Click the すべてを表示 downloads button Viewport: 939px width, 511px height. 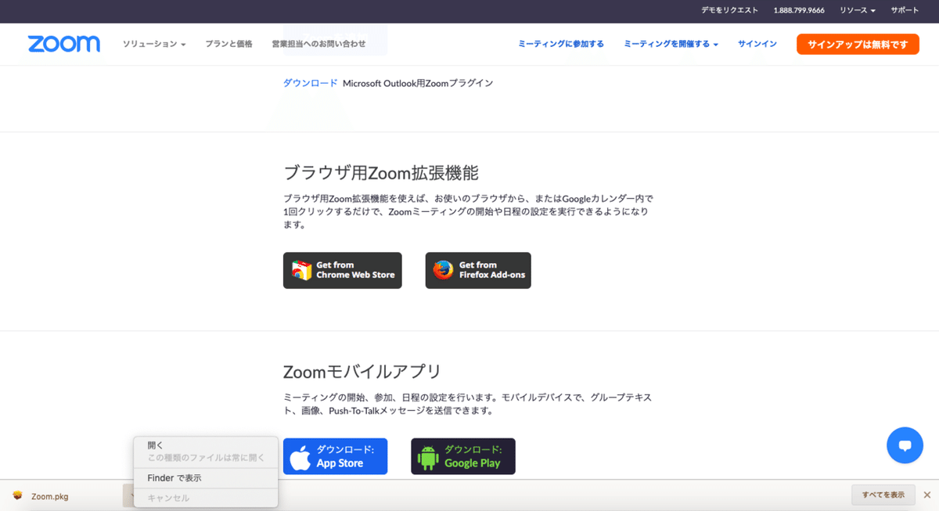click(x=883, y=495)
